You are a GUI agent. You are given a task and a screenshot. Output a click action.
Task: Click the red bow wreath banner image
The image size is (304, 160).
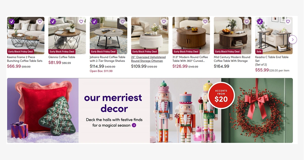[x=257, y=111]
